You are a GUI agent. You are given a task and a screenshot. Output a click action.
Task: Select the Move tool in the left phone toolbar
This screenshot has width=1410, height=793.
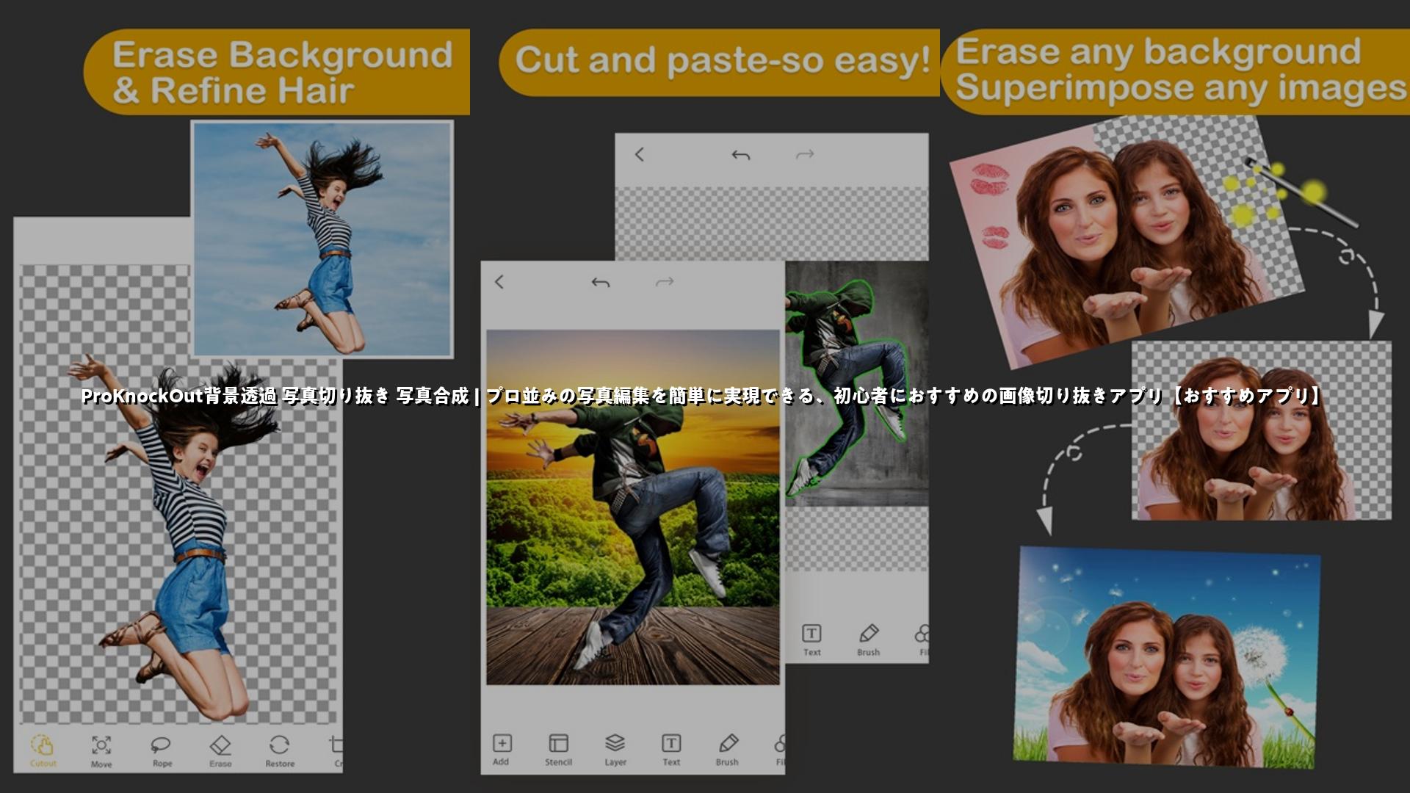tap(101, 752)
